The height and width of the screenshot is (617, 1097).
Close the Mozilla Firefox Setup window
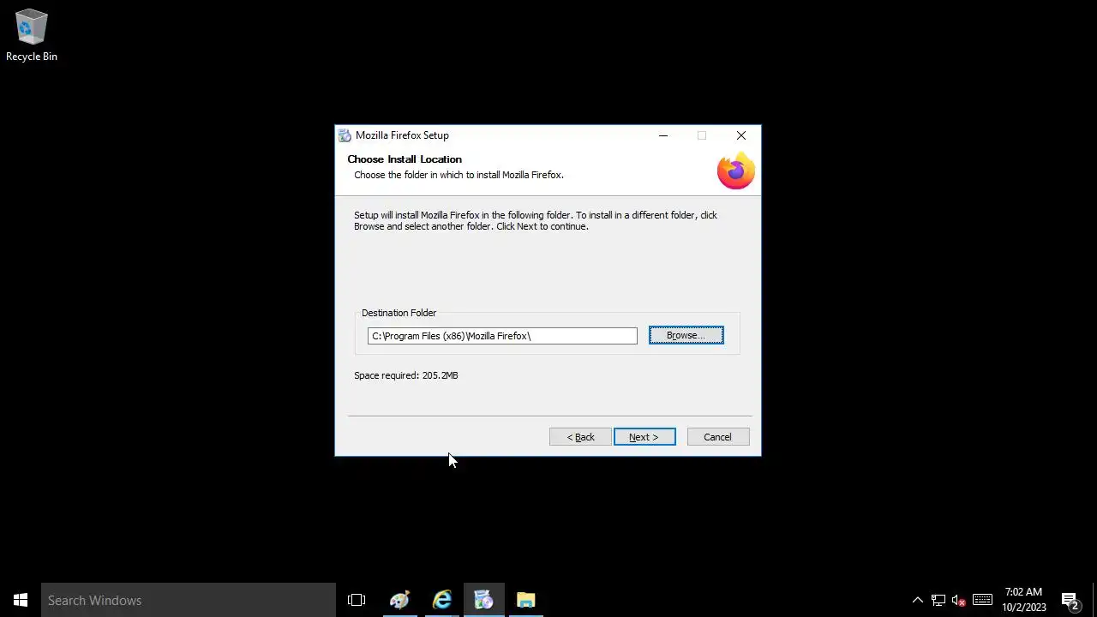tap(741, 135)
